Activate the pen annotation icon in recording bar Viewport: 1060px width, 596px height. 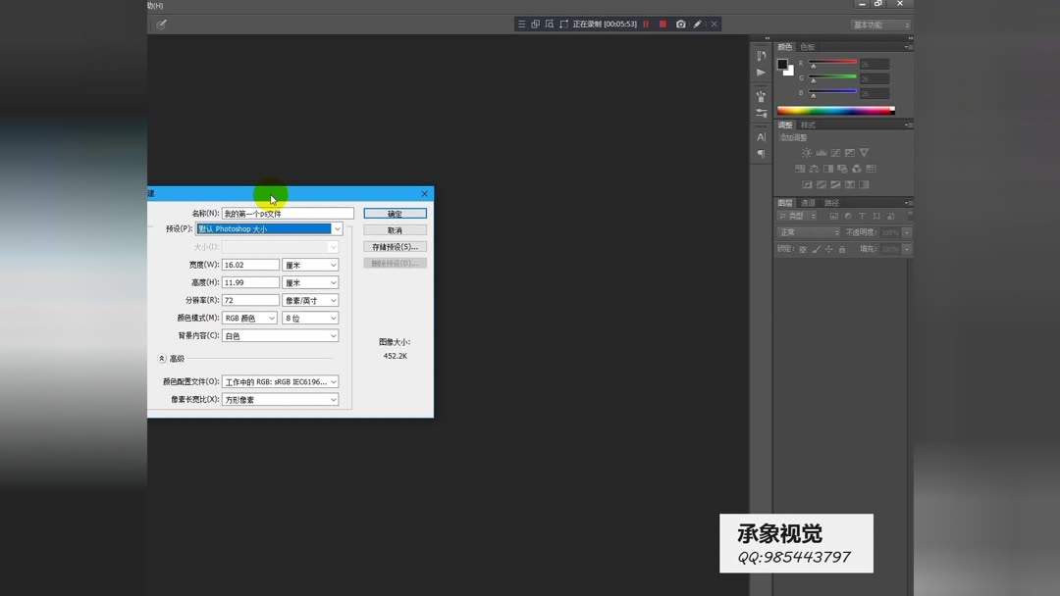[x=697, y=24]
